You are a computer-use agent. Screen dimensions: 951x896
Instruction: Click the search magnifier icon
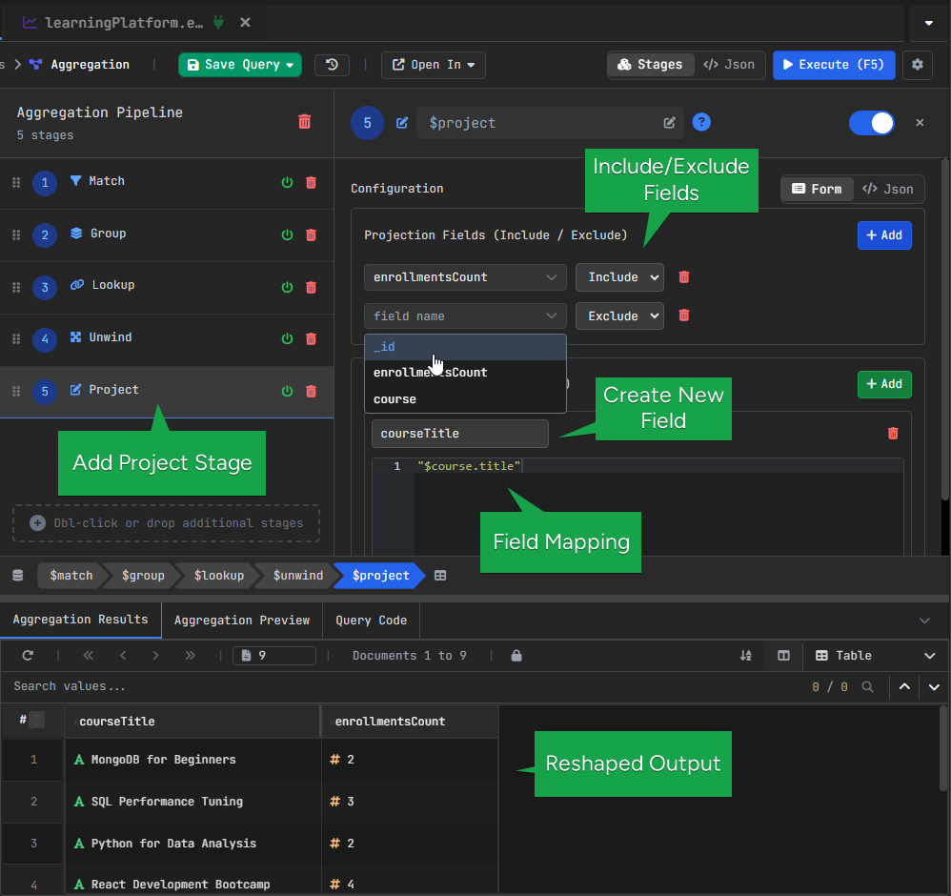pos(867,686)
